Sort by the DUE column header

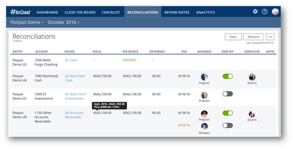(x=184, y=52)
